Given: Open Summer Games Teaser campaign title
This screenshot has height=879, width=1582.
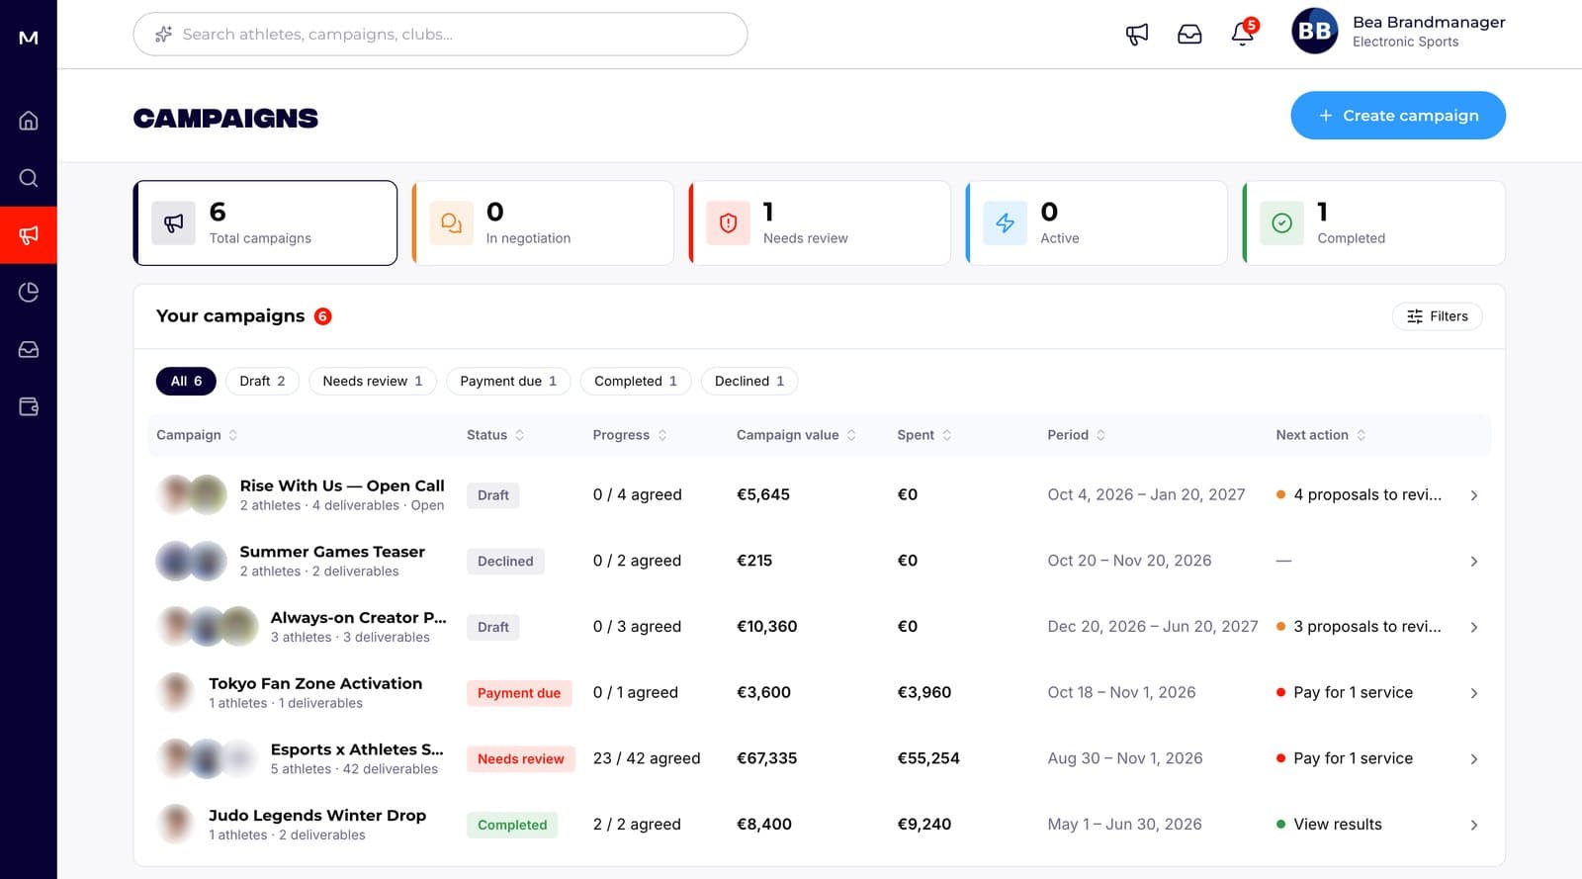Looking at the screenshot, I should point(332,552).
